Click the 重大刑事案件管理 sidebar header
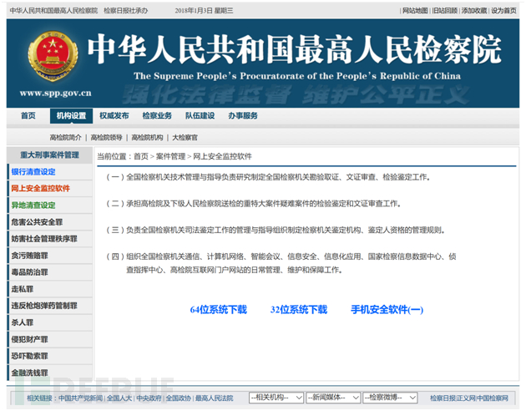The height and width of the screenshot is (411, 526). pyautogui.click(x=49, y=155)
